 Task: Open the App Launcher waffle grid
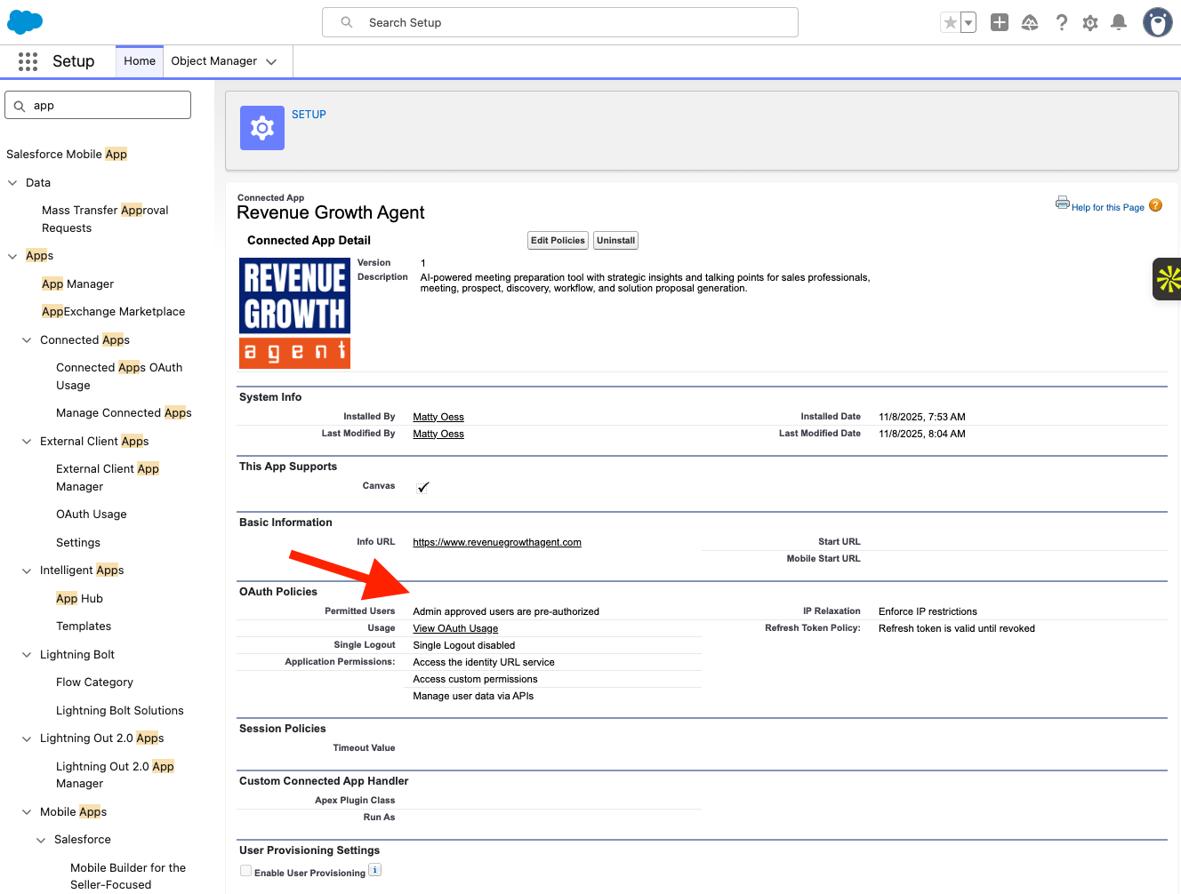click(28, 60)
